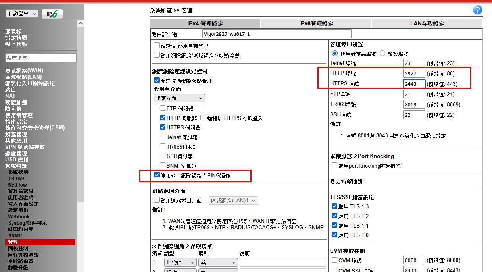Click the IPv6 logo icon

pyautogui.click(x=52, y=14)
